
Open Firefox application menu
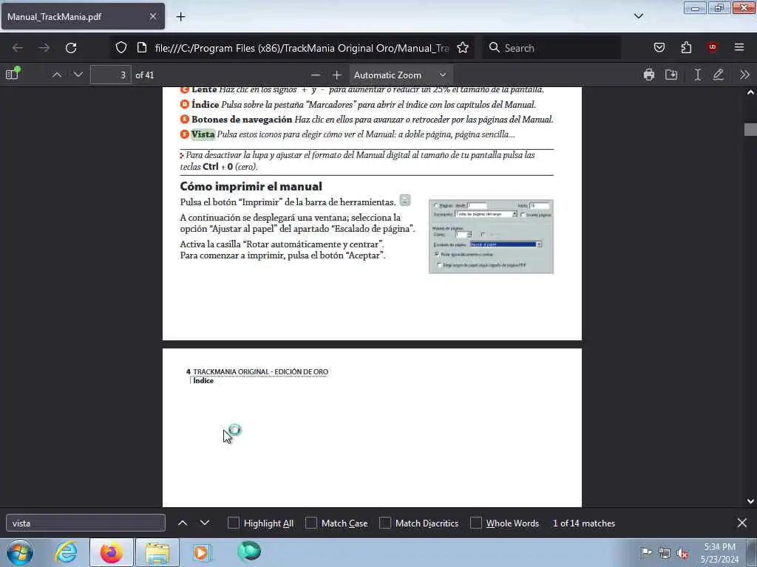[739, 48]
